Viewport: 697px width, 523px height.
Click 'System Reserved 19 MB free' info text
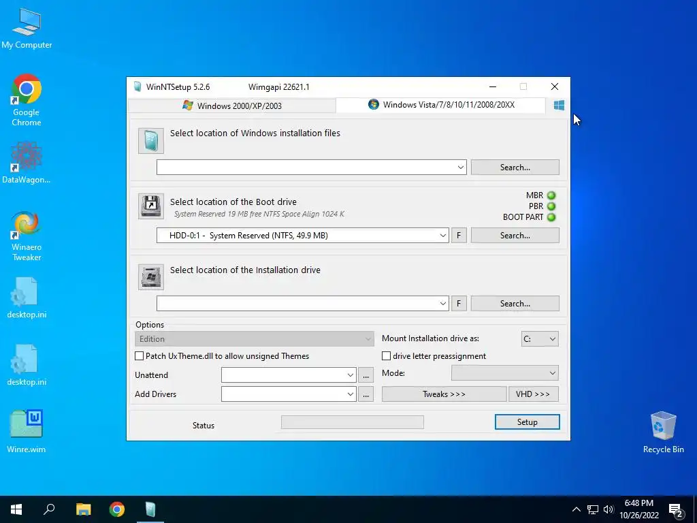(259, 215)
